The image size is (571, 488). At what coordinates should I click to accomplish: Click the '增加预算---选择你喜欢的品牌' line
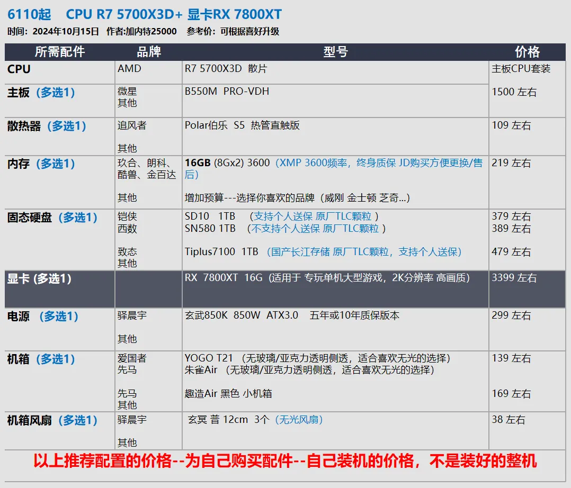(x=297, y=198)
